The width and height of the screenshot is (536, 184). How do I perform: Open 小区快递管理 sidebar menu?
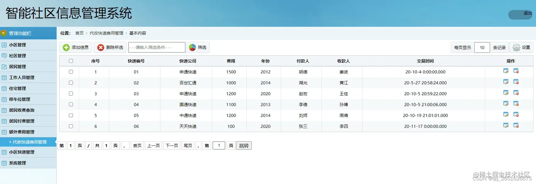(x=28, y=152)
